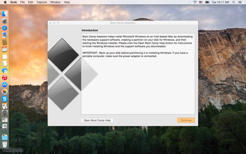Open the File menu

[22, 2]
